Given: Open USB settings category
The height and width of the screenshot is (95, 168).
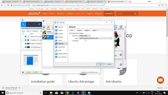Looking at the screenshot, I should pos(60,50).
